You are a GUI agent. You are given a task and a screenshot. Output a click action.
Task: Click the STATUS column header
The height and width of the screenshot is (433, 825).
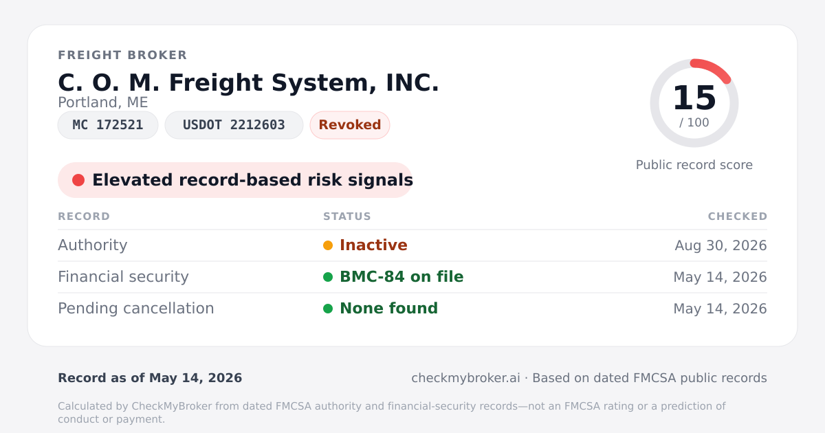point(347,216)
